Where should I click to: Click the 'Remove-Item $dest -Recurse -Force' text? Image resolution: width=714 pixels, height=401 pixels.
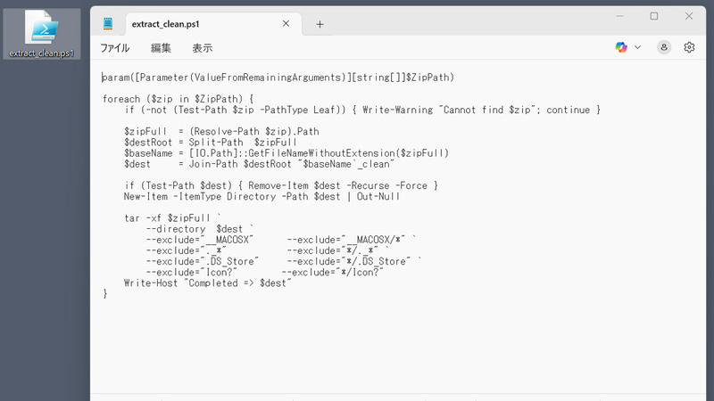pyautogui.click(x=337, y=186)
